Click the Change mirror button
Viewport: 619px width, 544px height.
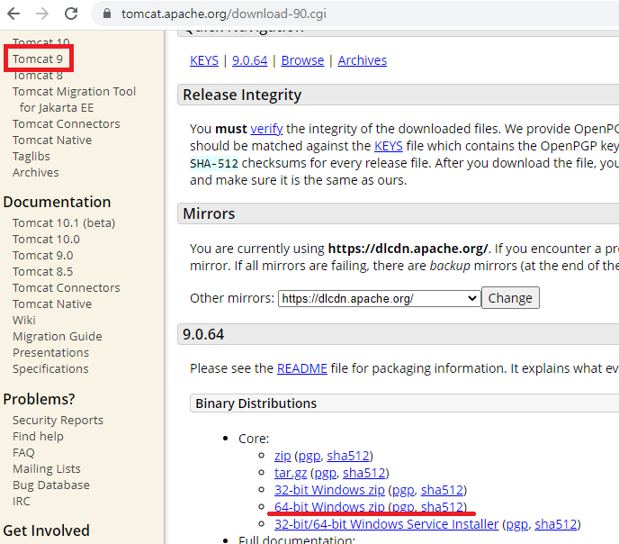tap(510, 298)
